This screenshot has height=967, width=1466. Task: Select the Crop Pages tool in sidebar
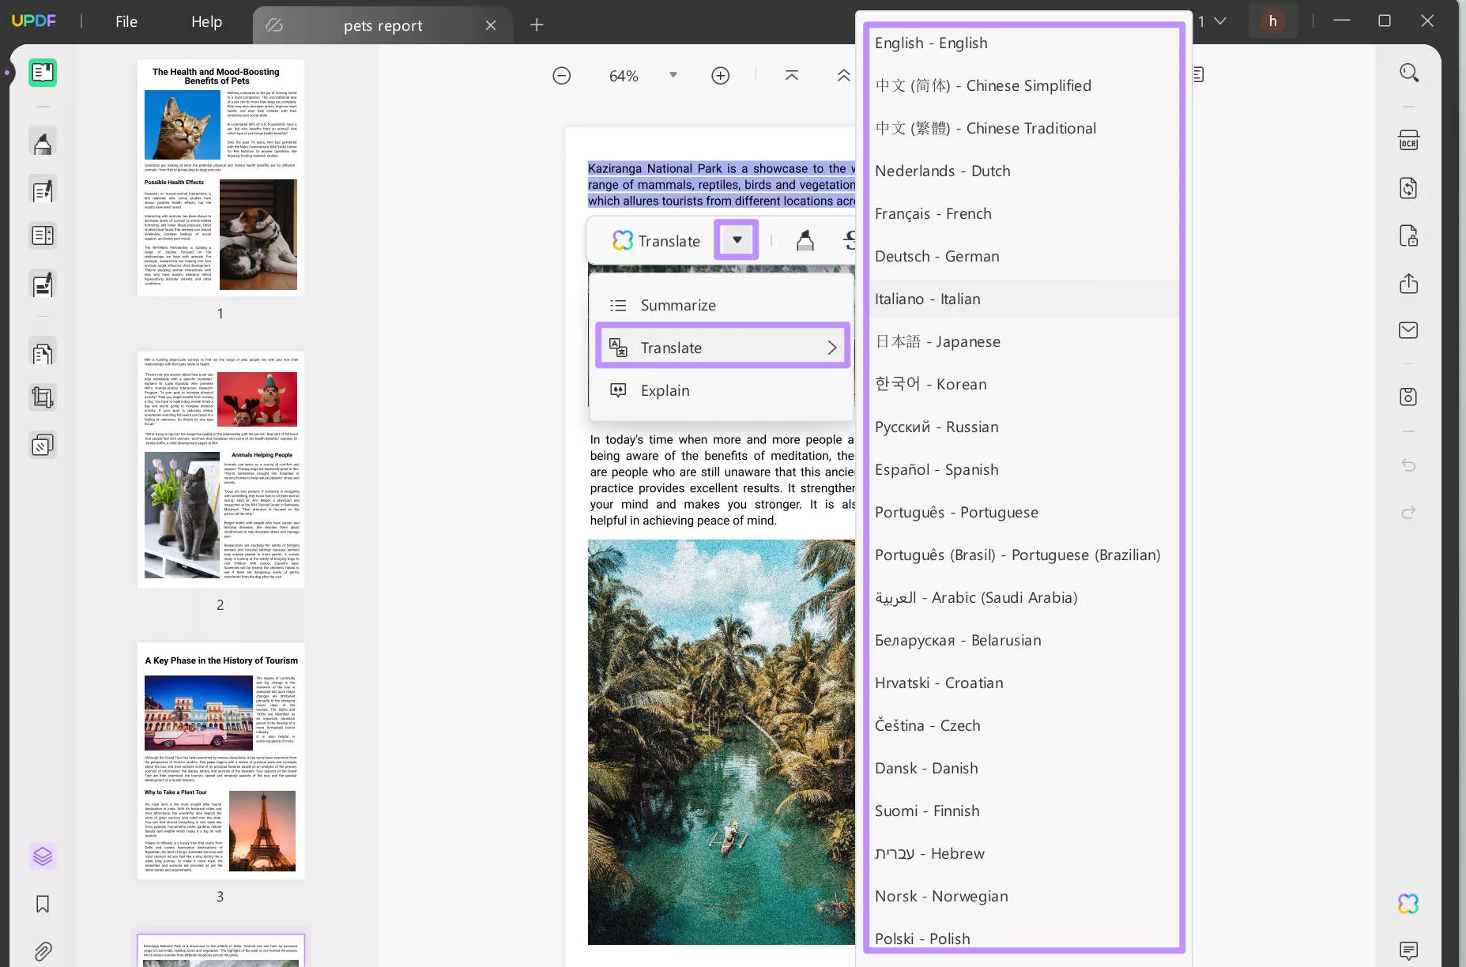43,397
